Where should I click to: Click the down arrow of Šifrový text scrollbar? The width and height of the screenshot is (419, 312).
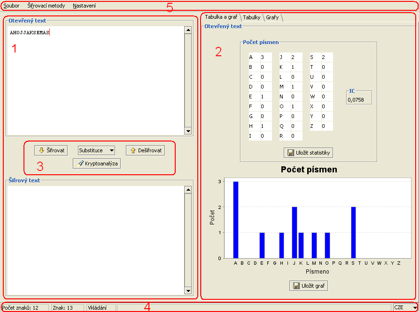[x=188, y=291]
